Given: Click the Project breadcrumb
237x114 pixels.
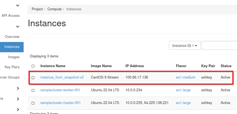Looking at the screenshot, I should pyautogui.click(x=37, y=9).
